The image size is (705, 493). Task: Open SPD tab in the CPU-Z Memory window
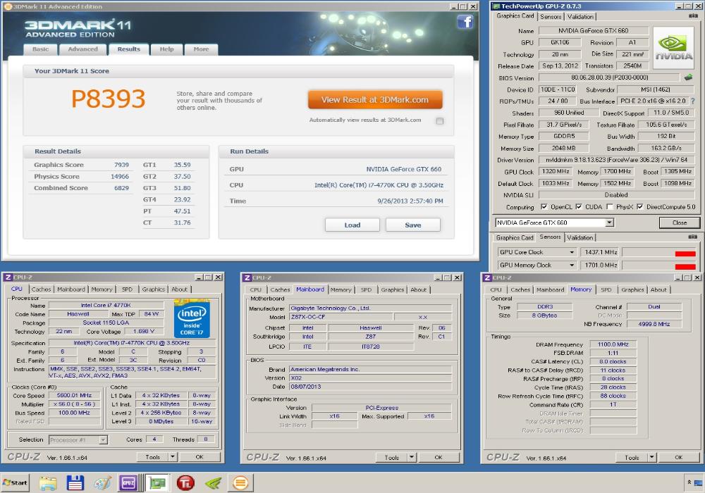606,290
